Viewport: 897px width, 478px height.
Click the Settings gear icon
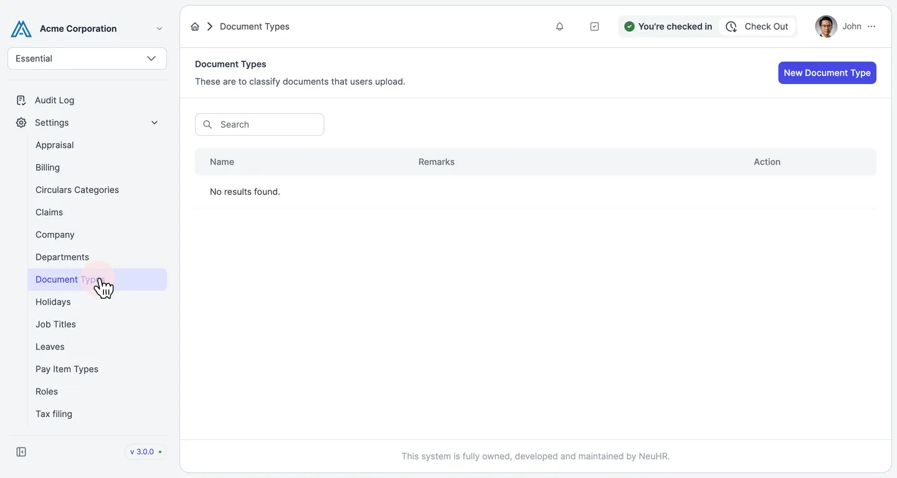[x=21, y=123]
